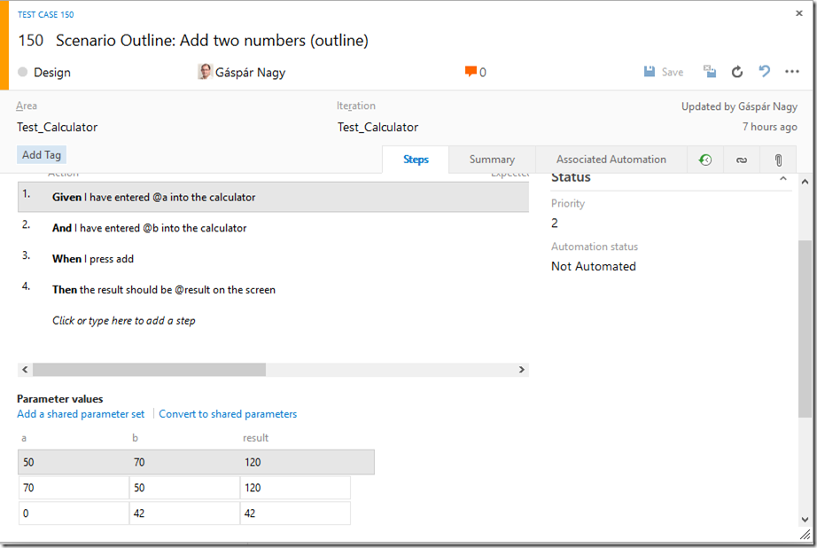Click the steps scrollbar right arrow
817x548 pixels.
(522, 370)
